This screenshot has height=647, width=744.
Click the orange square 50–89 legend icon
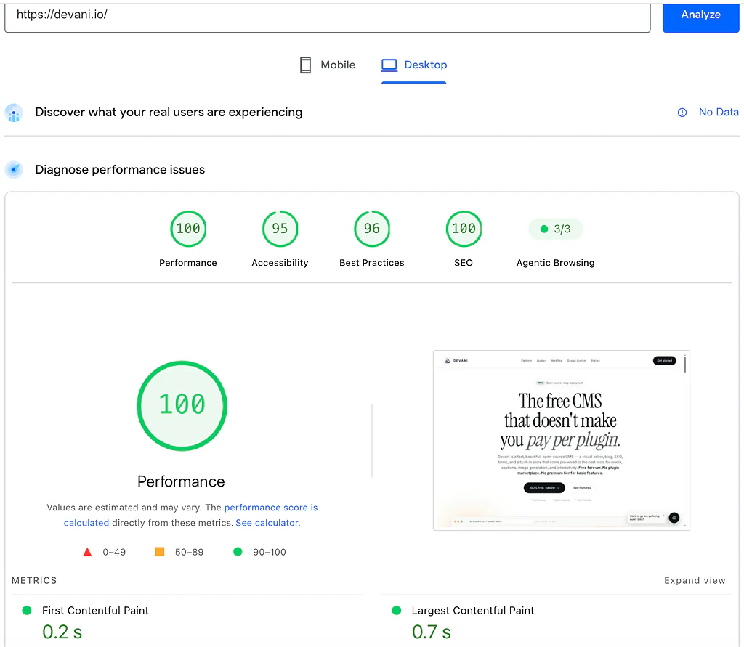pos(160,552)
